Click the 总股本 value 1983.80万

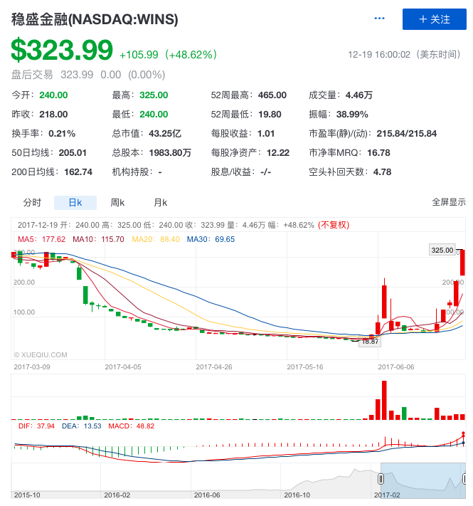[x=170, y=152]
